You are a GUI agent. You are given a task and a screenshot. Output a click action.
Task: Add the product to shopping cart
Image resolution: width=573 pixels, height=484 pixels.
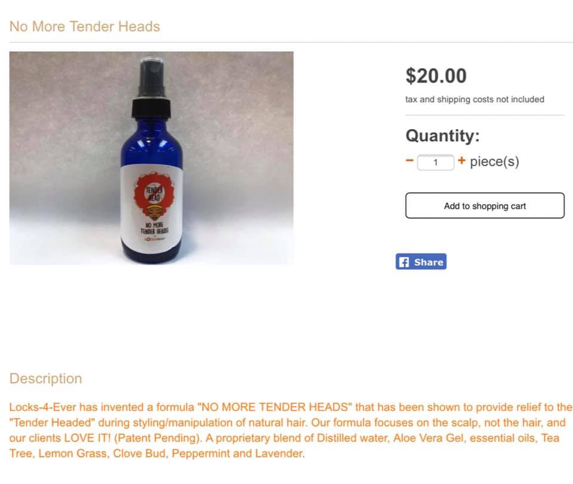(485, 206)
